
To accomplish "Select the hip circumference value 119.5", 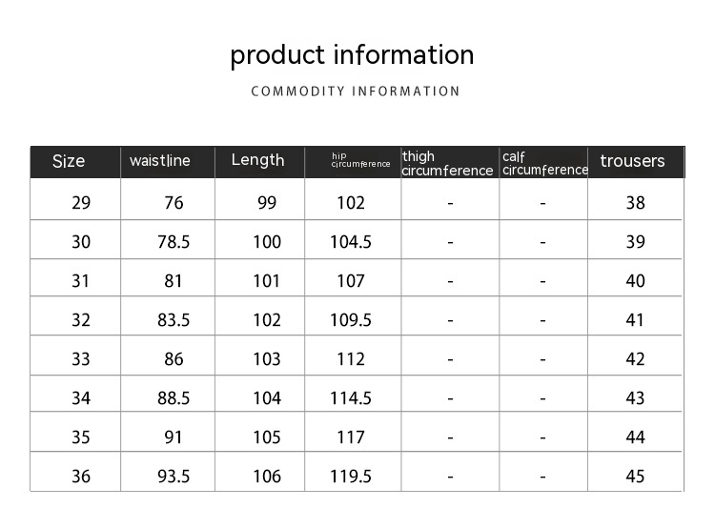I will coord(351,477).
